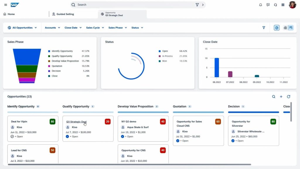Add a new opportunity with the plus icon
The width and height of the screenshot is (300, 169).
tap(281, 97)
